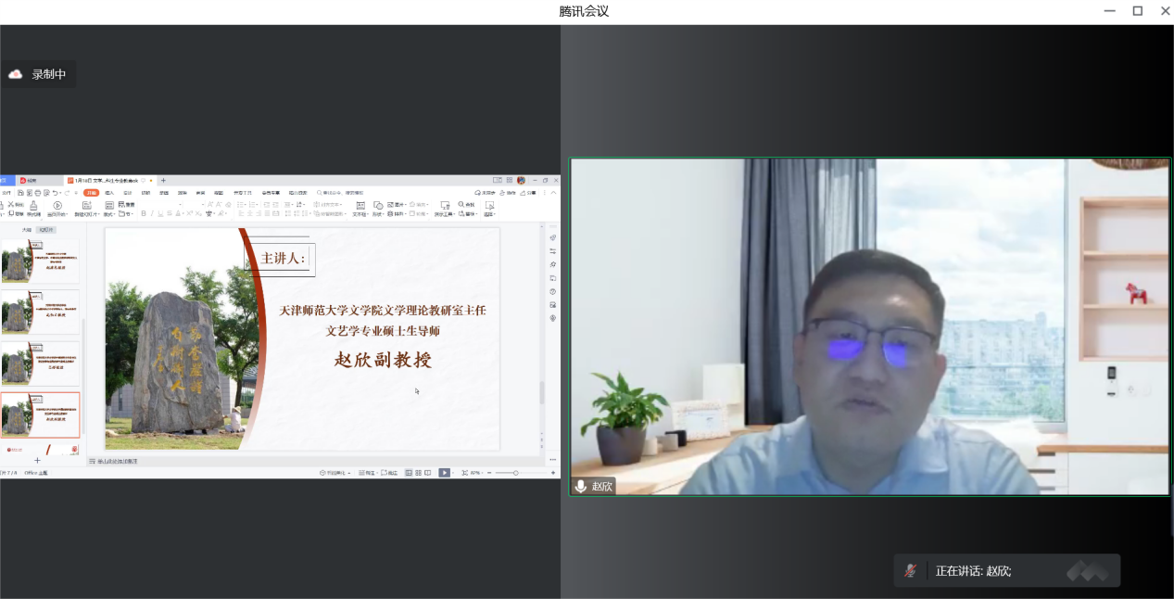This screenshot has height=599, width=1174.
Task: Click the add slide plus icon below thumbnails
Action: tap(37, 461)
